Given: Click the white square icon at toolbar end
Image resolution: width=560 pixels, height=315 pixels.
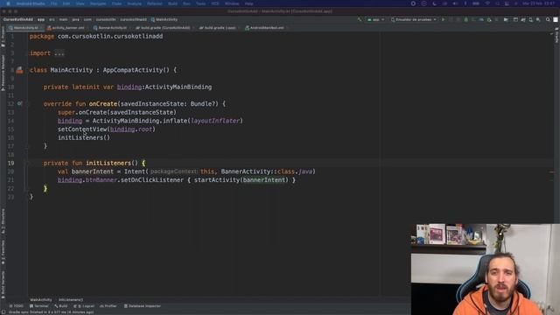Looking at the screenshot, I should point(556,19).
